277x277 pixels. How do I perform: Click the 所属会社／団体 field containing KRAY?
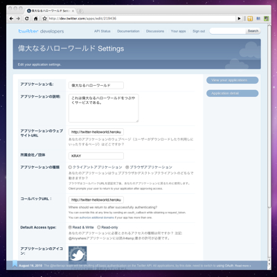click(96, 156)
